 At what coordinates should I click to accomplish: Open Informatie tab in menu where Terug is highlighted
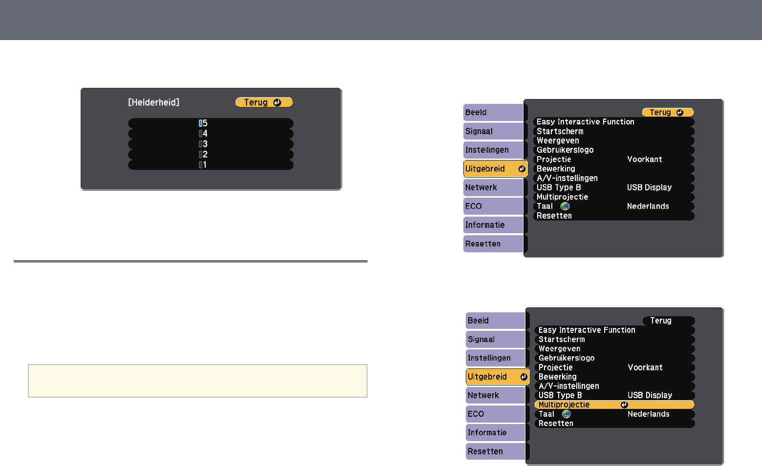[x=493, y=225]
